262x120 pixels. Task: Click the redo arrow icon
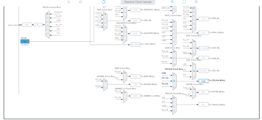click(80, 2)
